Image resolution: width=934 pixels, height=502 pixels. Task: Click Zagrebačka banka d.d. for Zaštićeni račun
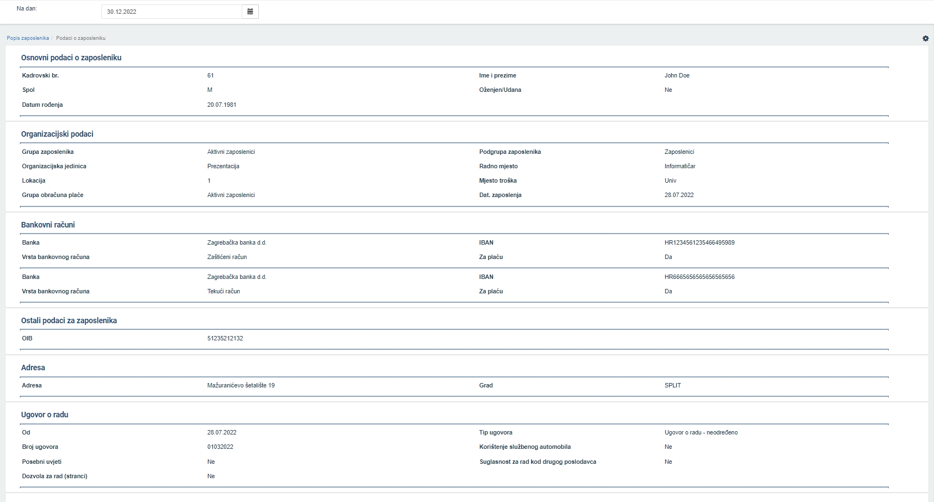237,242
